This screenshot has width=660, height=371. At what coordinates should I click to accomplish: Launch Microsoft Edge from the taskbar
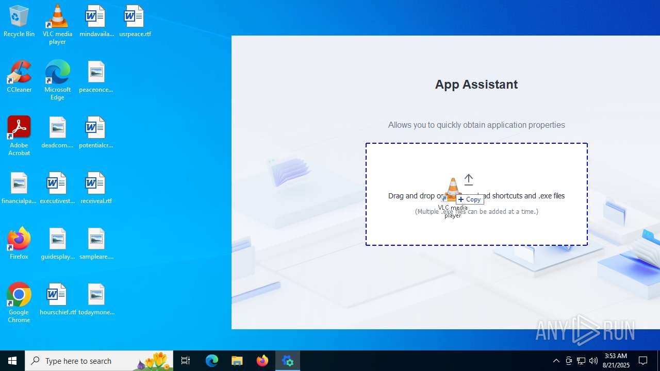(212, 361)
